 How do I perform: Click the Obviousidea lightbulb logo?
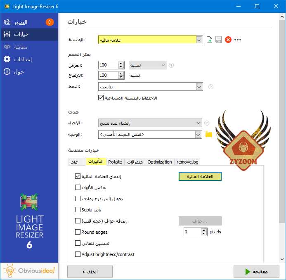29,271
